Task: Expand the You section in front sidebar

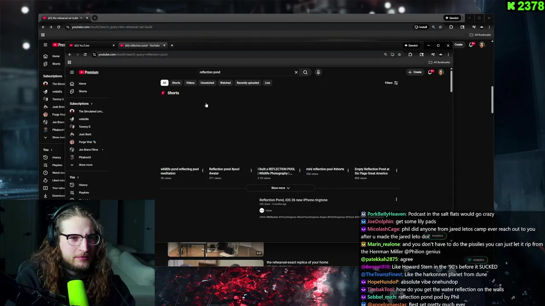Action: [75, 177]
